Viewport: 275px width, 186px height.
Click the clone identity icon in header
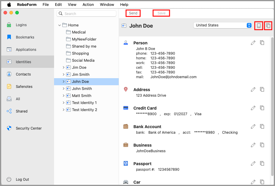(x=268, y=26)
